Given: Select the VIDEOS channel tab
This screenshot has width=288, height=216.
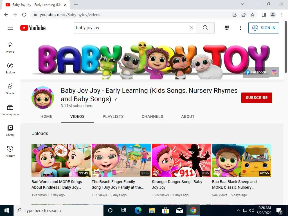Looking at the screenshot, I should (x=77, y=116).
